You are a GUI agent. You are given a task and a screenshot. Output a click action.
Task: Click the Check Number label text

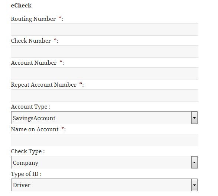coord(31,41)
